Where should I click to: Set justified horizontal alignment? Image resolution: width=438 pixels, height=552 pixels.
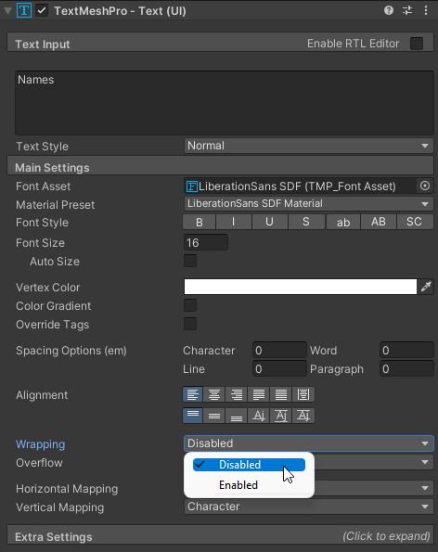point(258,394)
